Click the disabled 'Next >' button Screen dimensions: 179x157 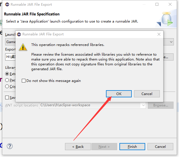pyautogui.click(x=104, y=146)
